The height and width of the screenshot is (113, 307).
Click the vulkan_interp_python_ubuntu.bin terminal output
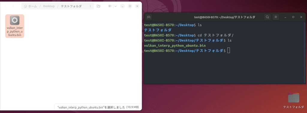click(x=175, y=46)
